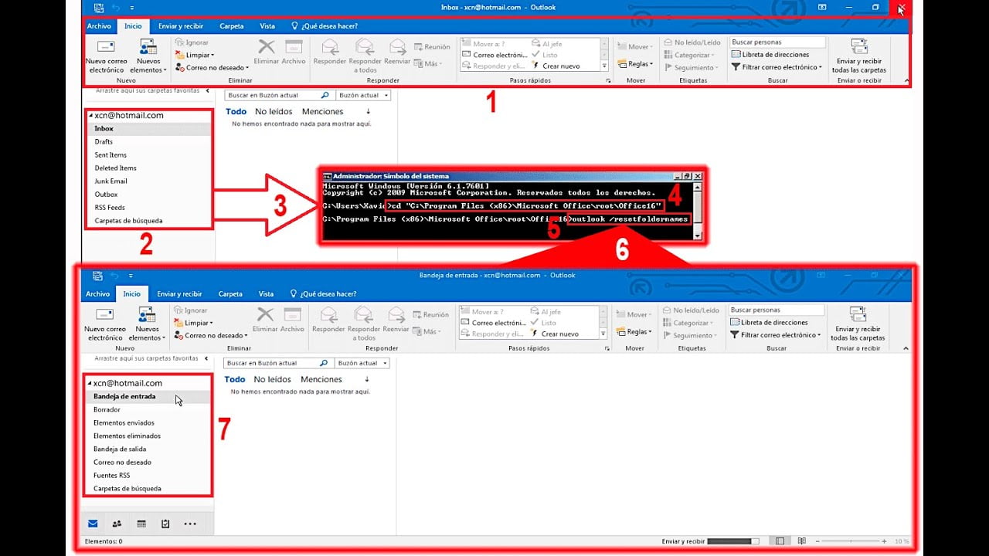Open Buzón actual scope dropdown in Bandeja de entrada window

pyautogui.click(x=362, y=363)
